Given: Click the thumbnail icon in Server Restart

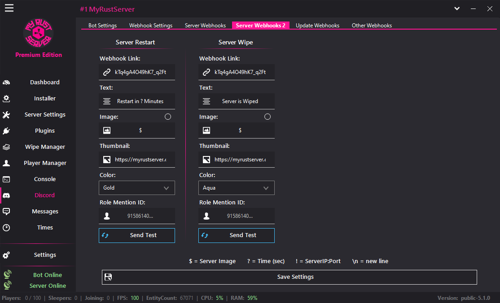Looking at the screenshot, I should coord(107,160).
